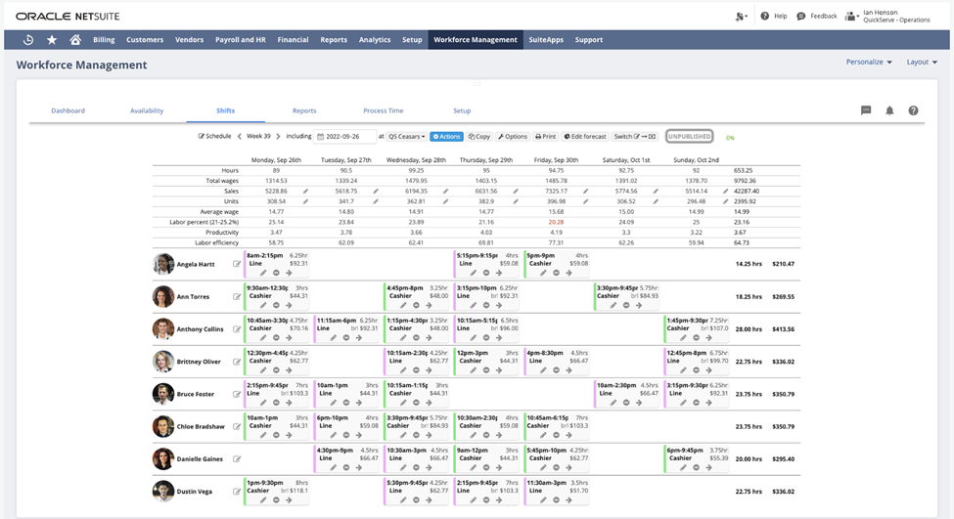Image resolution: width=954 pixels, height=519 pixels.
Task: Advance to next week arrow
Action: click(278, 137)
